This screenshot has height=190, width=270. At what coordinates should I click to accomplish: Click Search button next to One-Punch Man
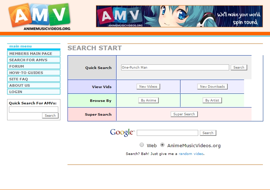click(x=239, y=67)
